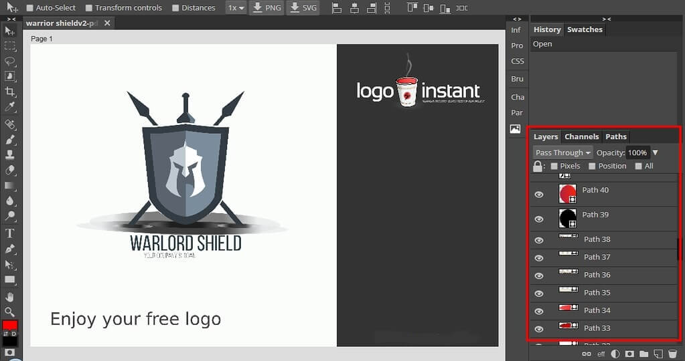This screenshot has height=361, width=685.
Task: Click align left edges icon
Action: [337, 8]
